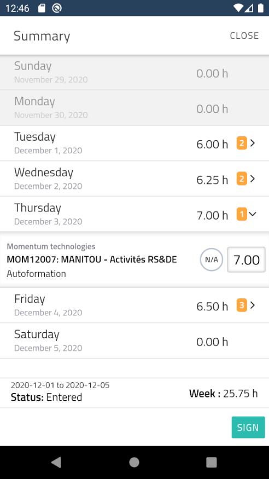Image resolution: width=269 pixels, height=479 pixels.
Task: Select the Sunday November 29 row
Action: [134, 72]
